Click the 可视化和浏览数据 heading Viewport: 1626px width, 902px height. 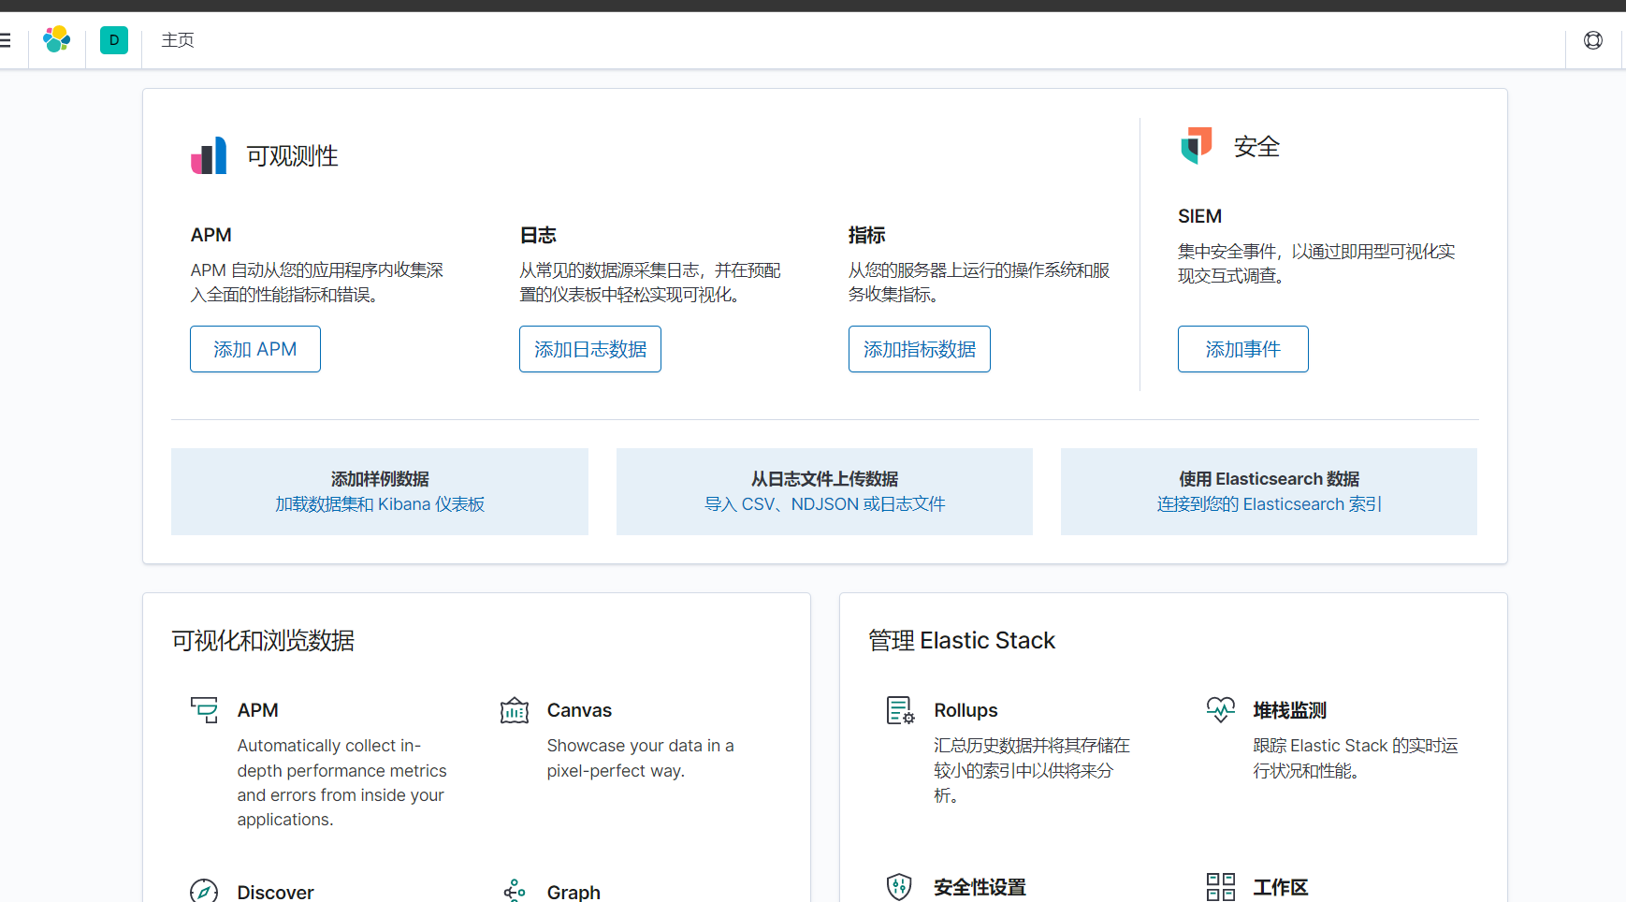click(x=263, y=641)
